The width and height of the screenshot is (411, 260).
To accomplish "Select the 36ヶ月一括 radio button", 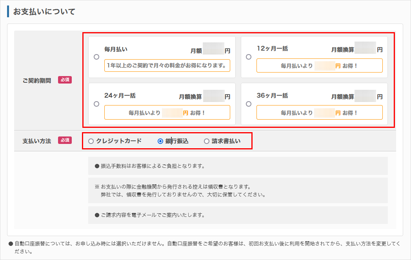I will (248, 104).
